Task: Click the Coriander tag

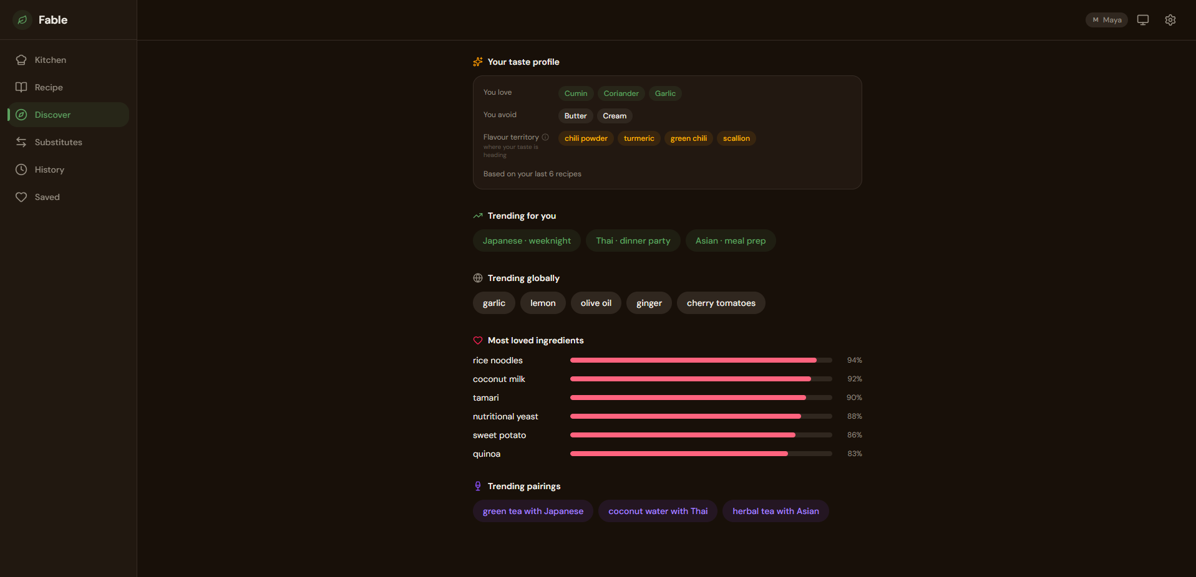Action: [621, 93]
